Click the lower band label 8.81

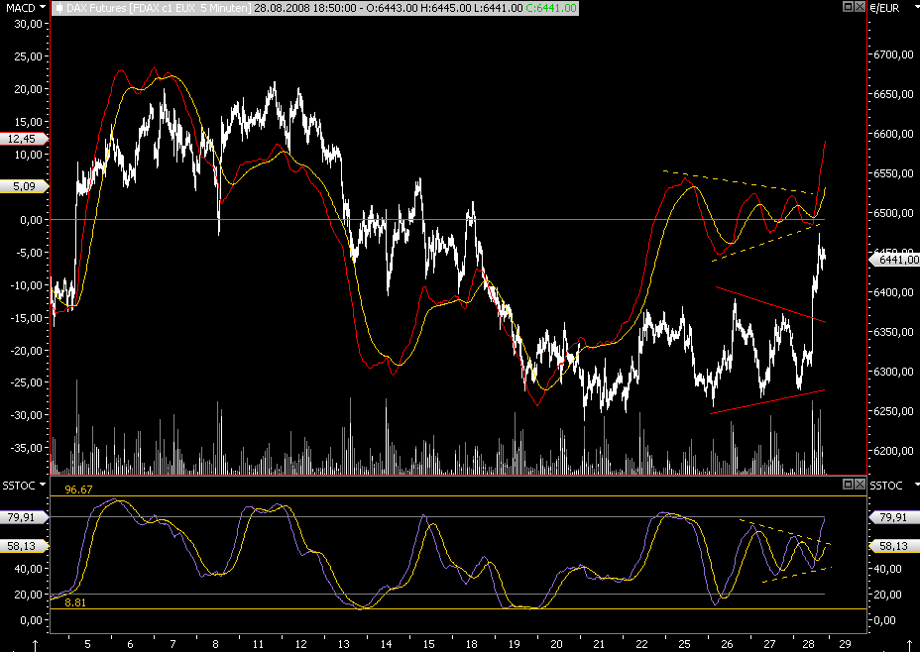[75, 602]
